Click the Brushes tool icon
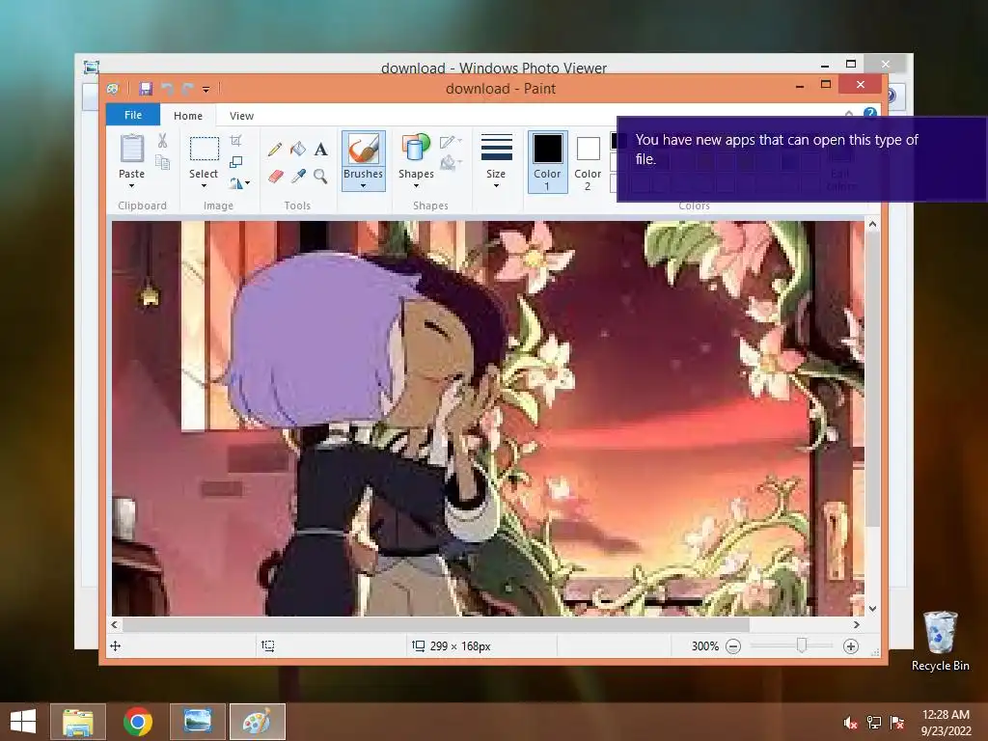Image resolution: width=988 pixels, height=741 pixels. [364, 150]
